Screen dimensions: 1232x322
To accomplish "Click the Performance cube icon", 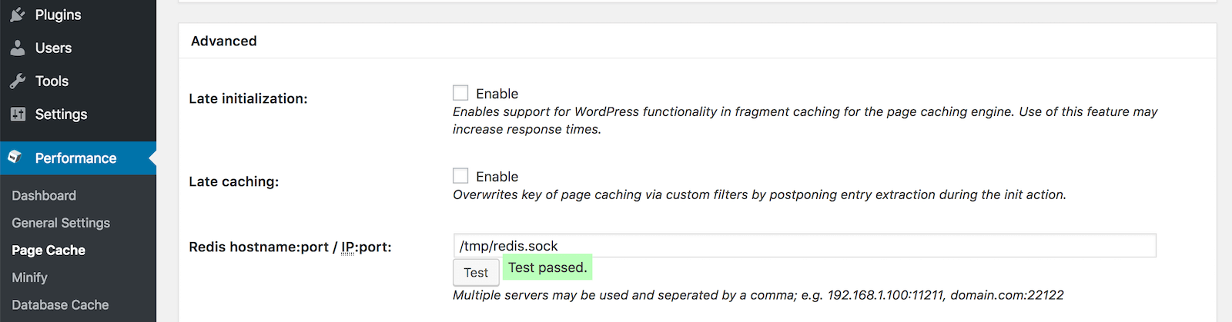I will click(15, 157).
